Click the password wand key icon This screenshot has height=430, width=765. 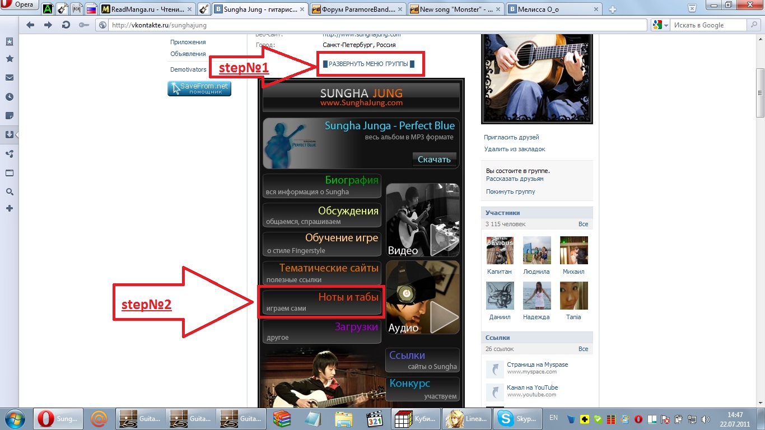[x=84, y=25]
